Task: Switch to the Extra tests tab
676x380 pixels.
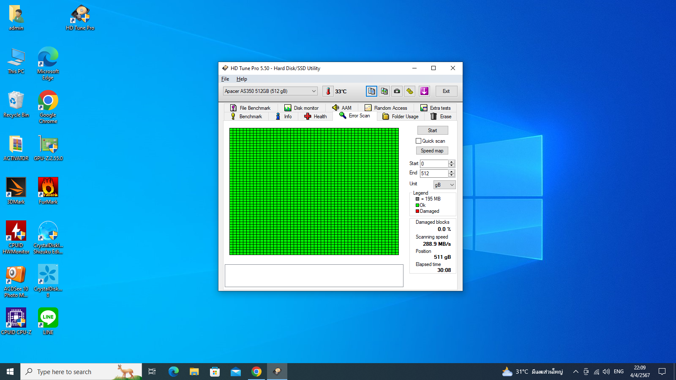Action: tap(435, 108)
